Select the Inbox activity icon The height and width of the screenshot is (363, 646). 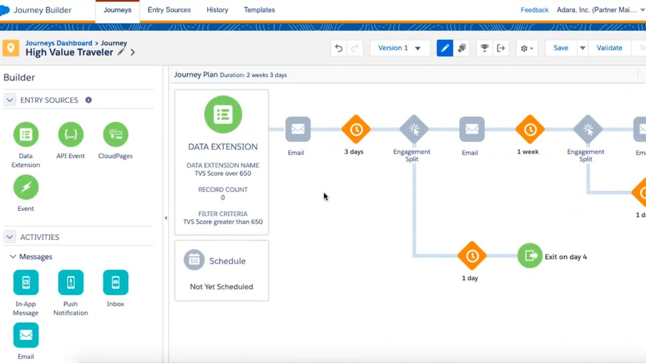click(115, 282)
